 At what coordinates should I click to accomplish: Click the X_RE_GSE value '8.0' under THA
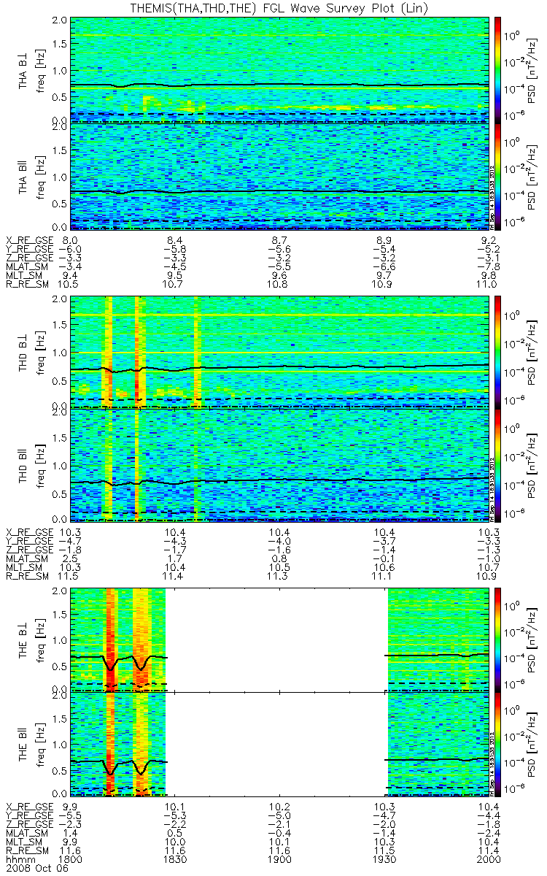(71, 239)
